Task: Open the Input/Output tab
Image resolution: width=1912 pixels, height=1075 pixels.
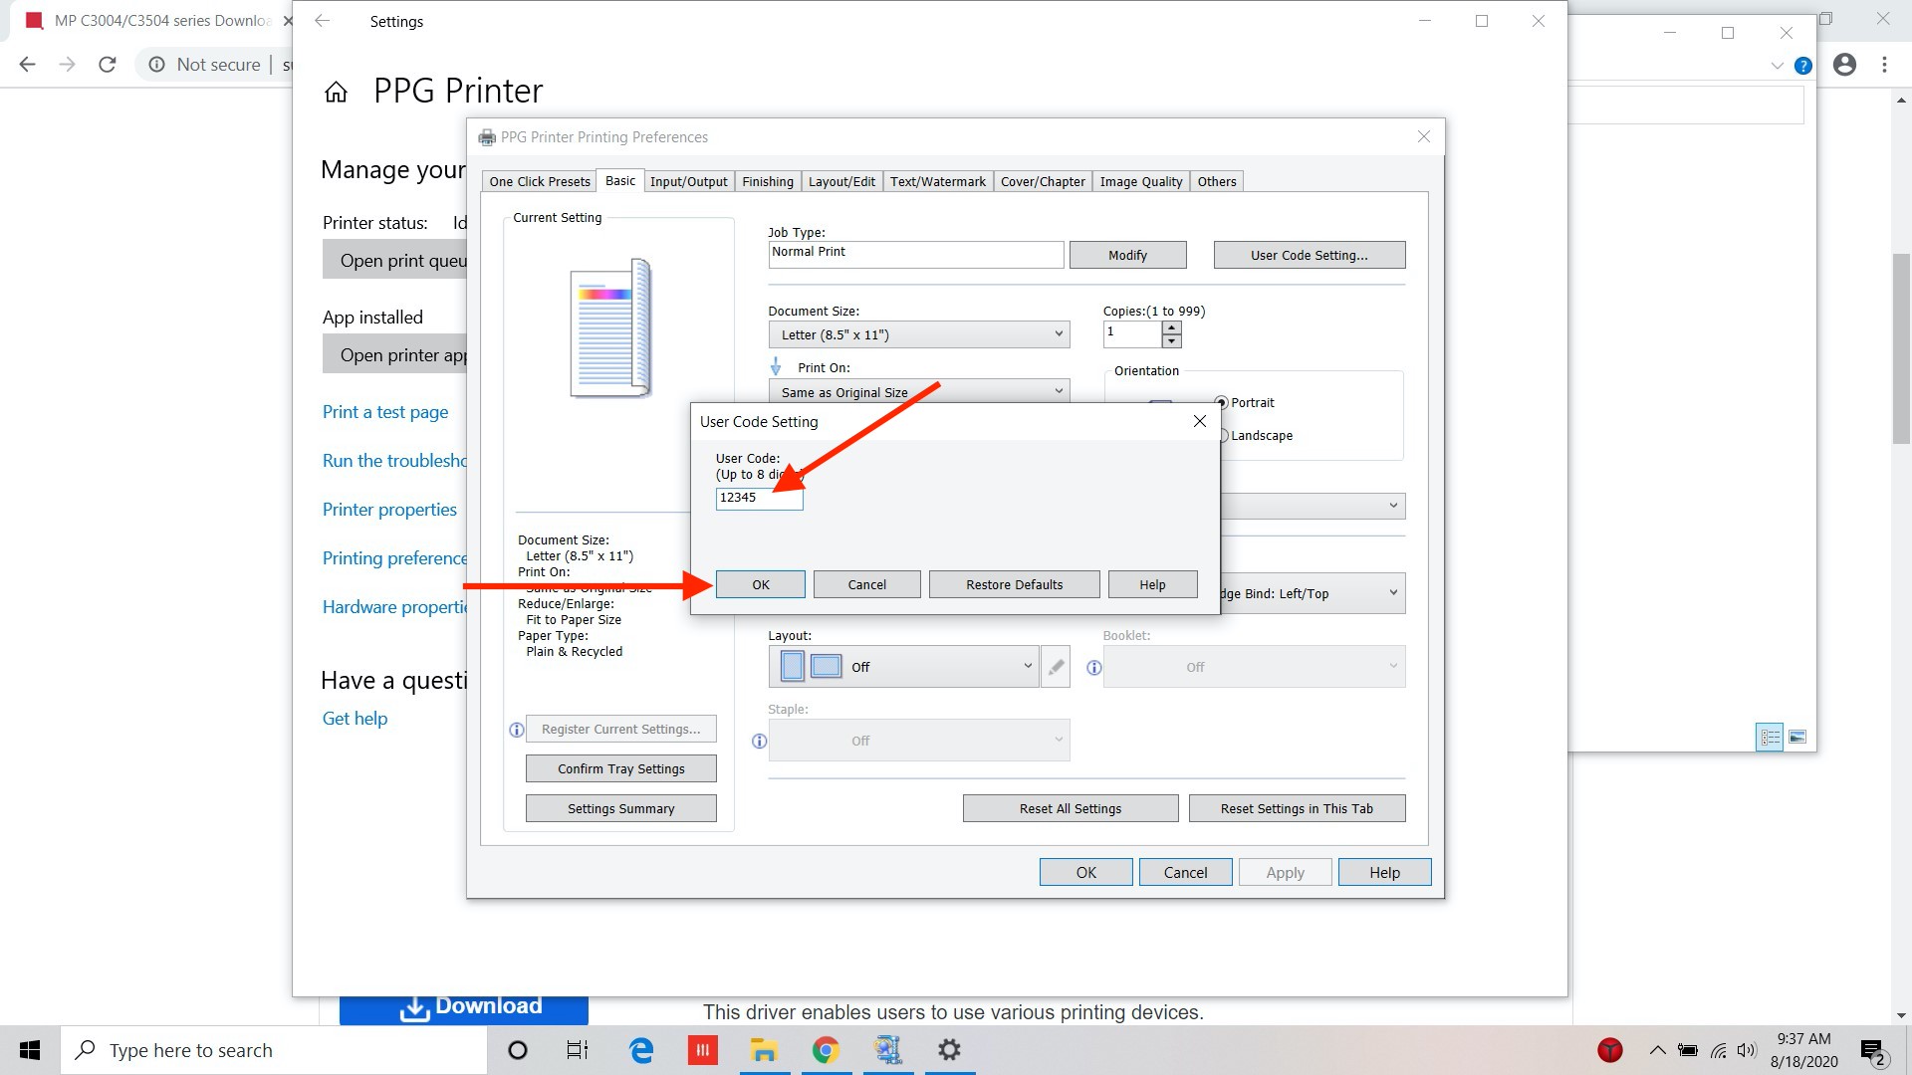Action: (689, 181)
